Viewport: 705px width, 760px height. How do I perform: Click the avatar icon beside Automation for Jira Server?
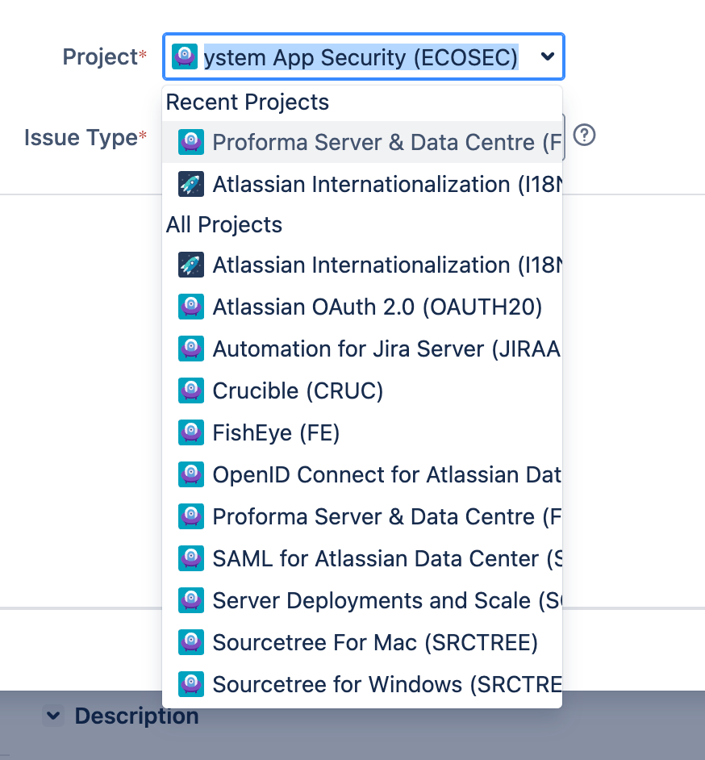[191, 349]
